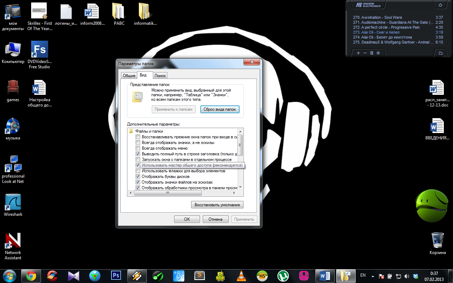Select the Network Assistant desktop icon
Image resolution: width=453 pixels, height=283 pixels.
point(13,246)
